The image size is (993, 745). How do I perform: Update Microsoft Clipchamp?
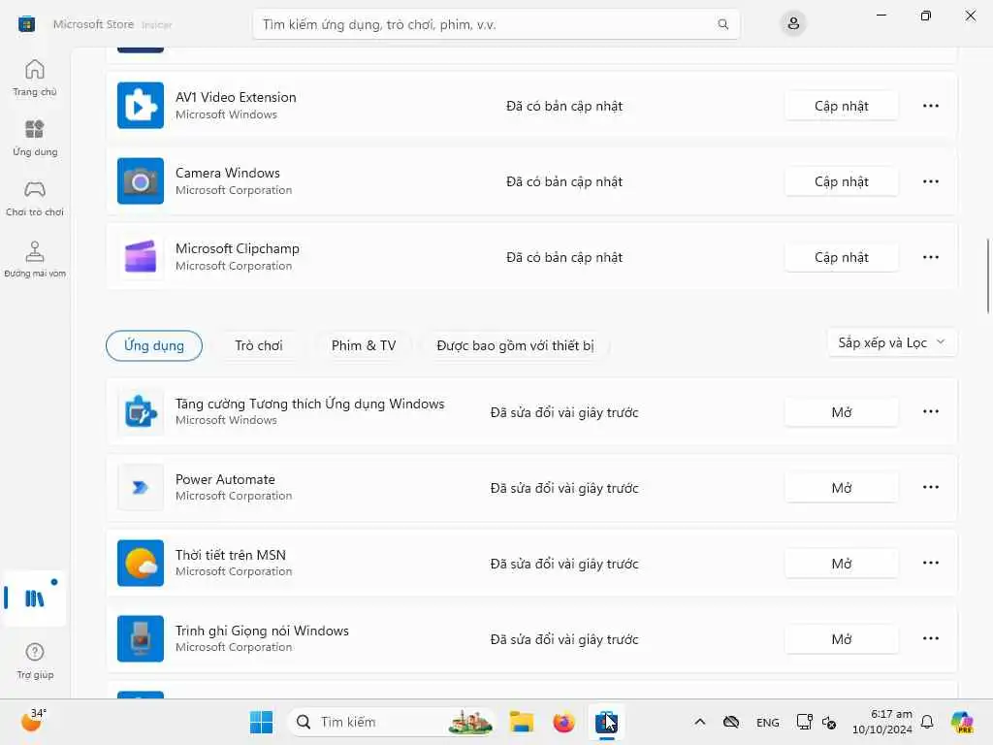coord(841,257)
